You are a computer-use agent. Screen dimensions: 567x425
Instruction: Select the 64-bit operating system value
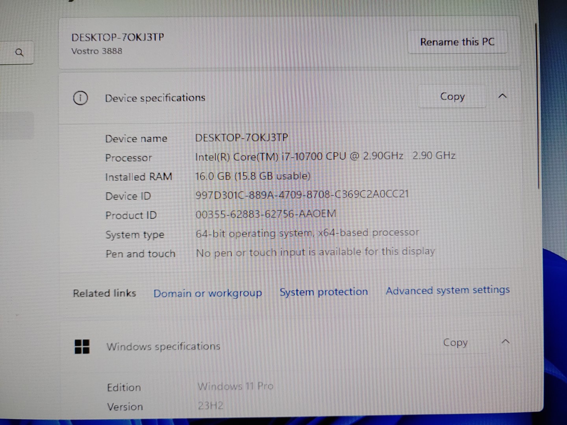pyautogui.click(x=308, y=233)
